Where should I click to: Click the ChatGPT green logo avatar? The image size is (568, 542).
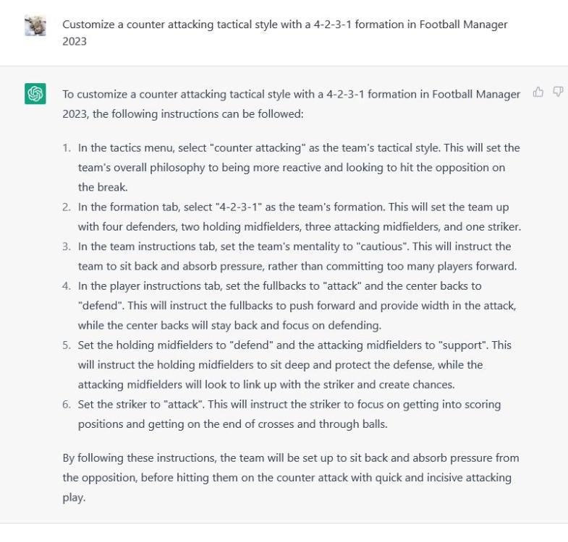click(35, 94)
